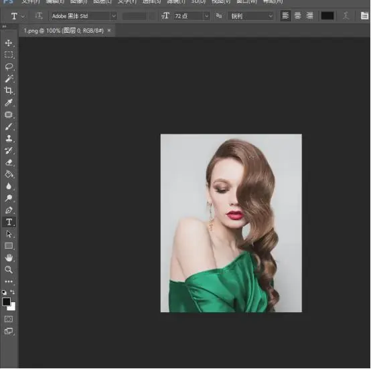The width and height of the screenshot is (371, 369).
Task: Open the 选择(S) menu
Action: pyautogui.click(x=151, y=2)
